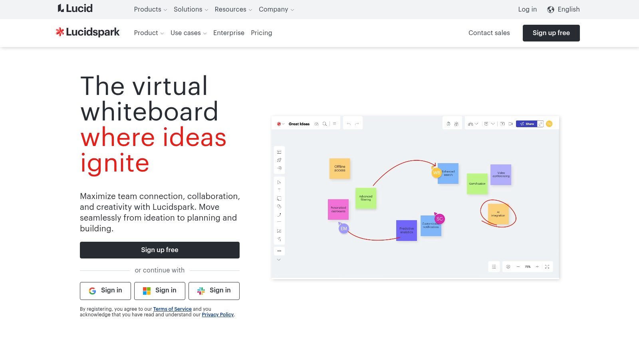Click Sign up free in header

click(x=551, y=33)
